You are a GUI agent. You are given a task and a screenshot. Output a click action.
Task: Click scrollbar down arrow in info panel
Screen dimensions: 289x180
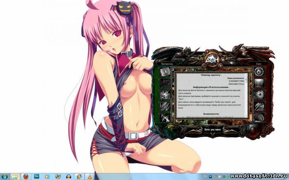click(246, 116)
